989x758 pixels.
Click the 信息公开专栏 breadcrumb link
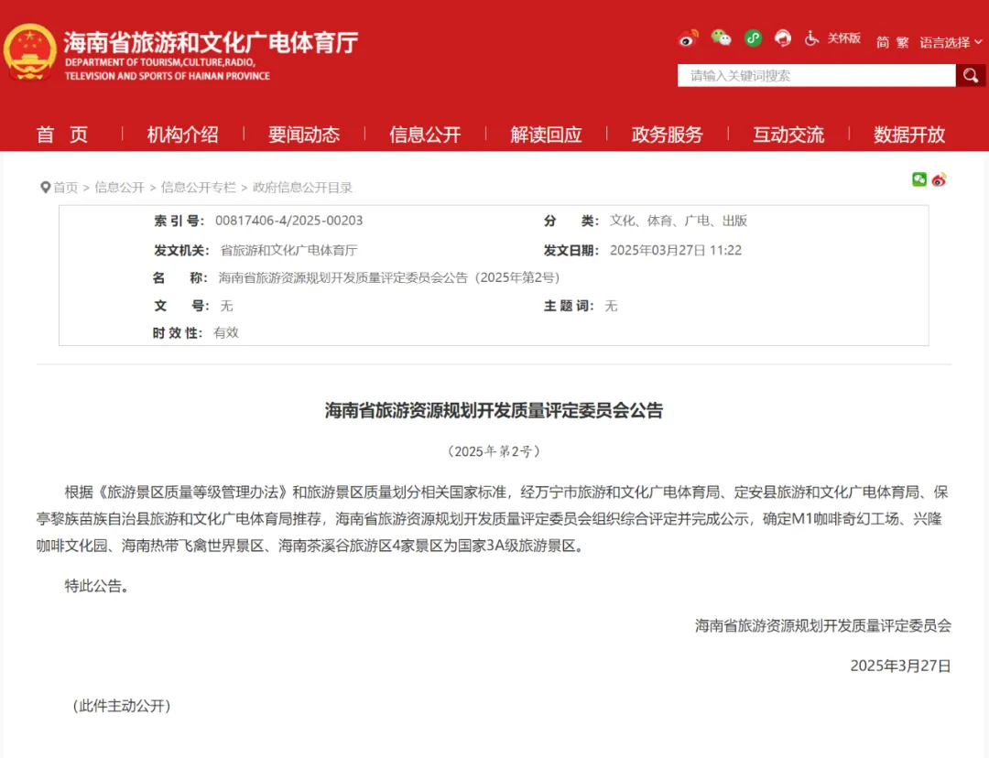(198, 187)
